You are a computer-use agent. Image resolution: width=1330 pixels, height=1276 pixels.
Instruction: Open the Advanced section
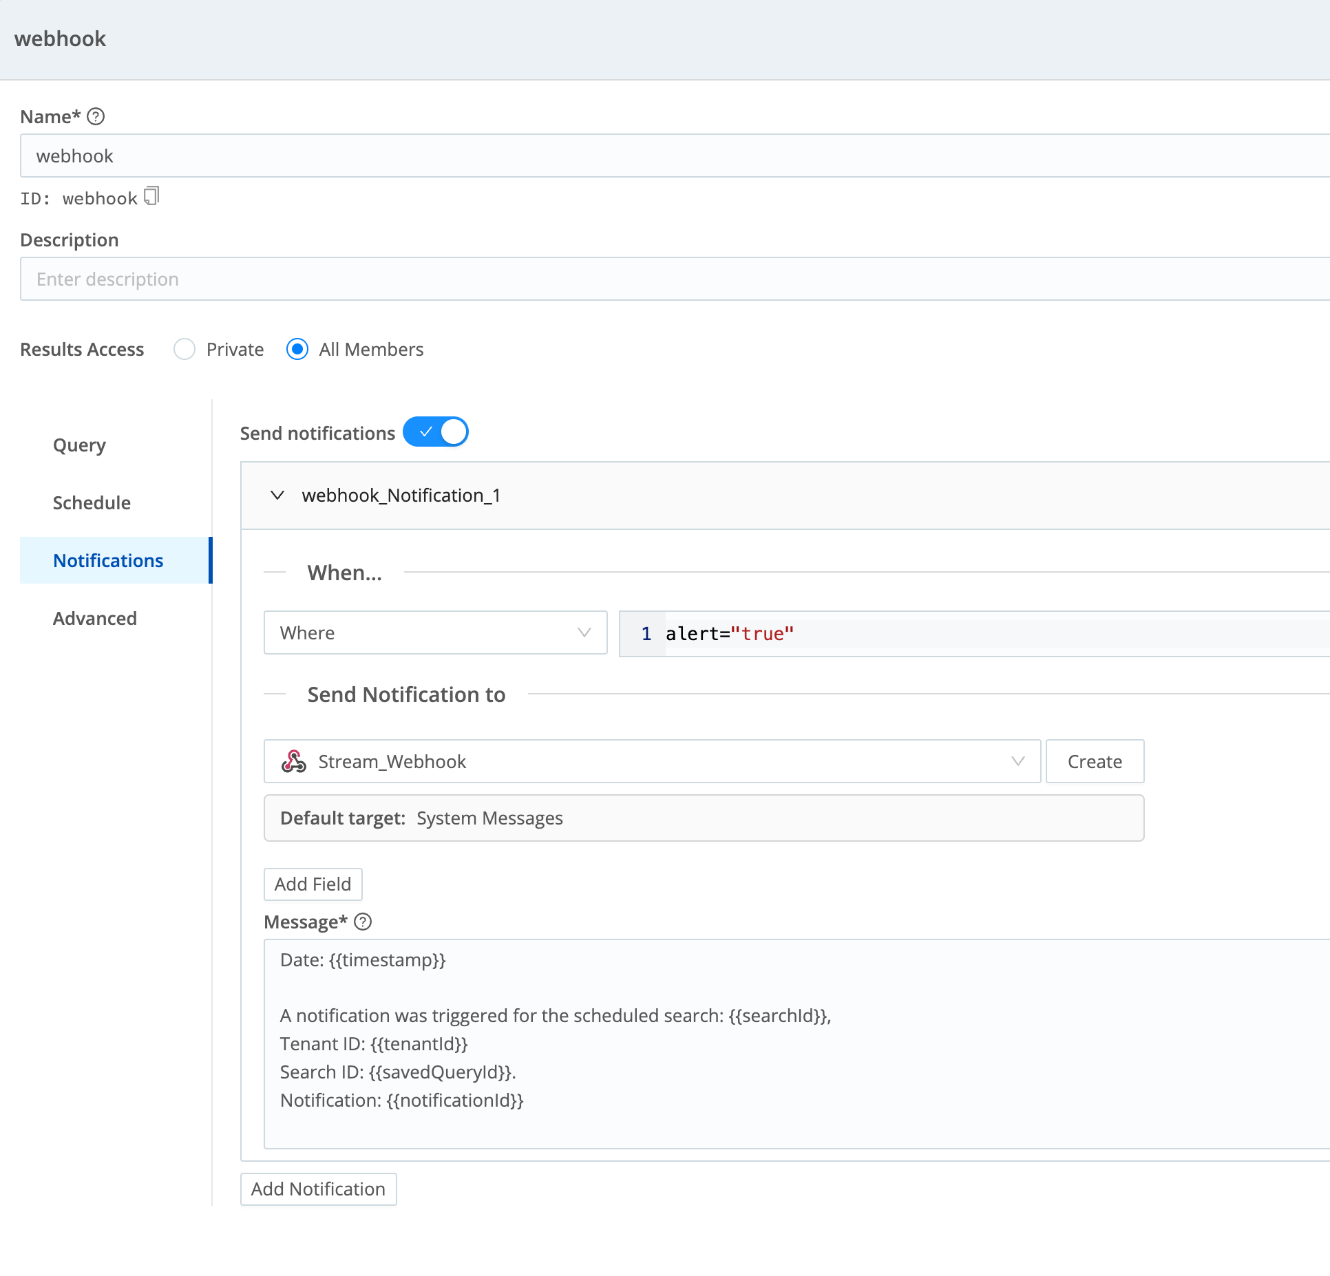pyautogui.click(x=95, y=618)
